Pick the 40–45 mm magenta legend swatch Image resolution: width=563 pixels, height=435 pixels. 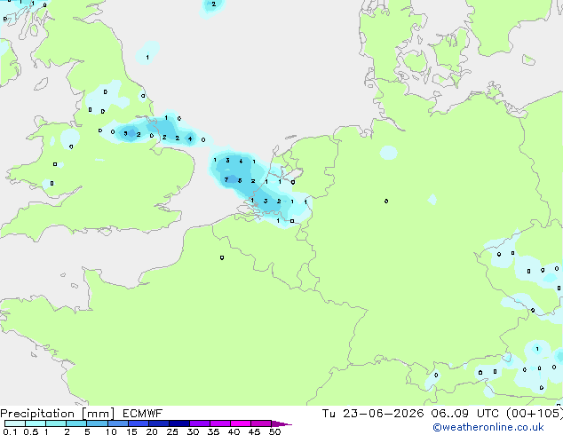pyautogui.click(x=241, y=423)
